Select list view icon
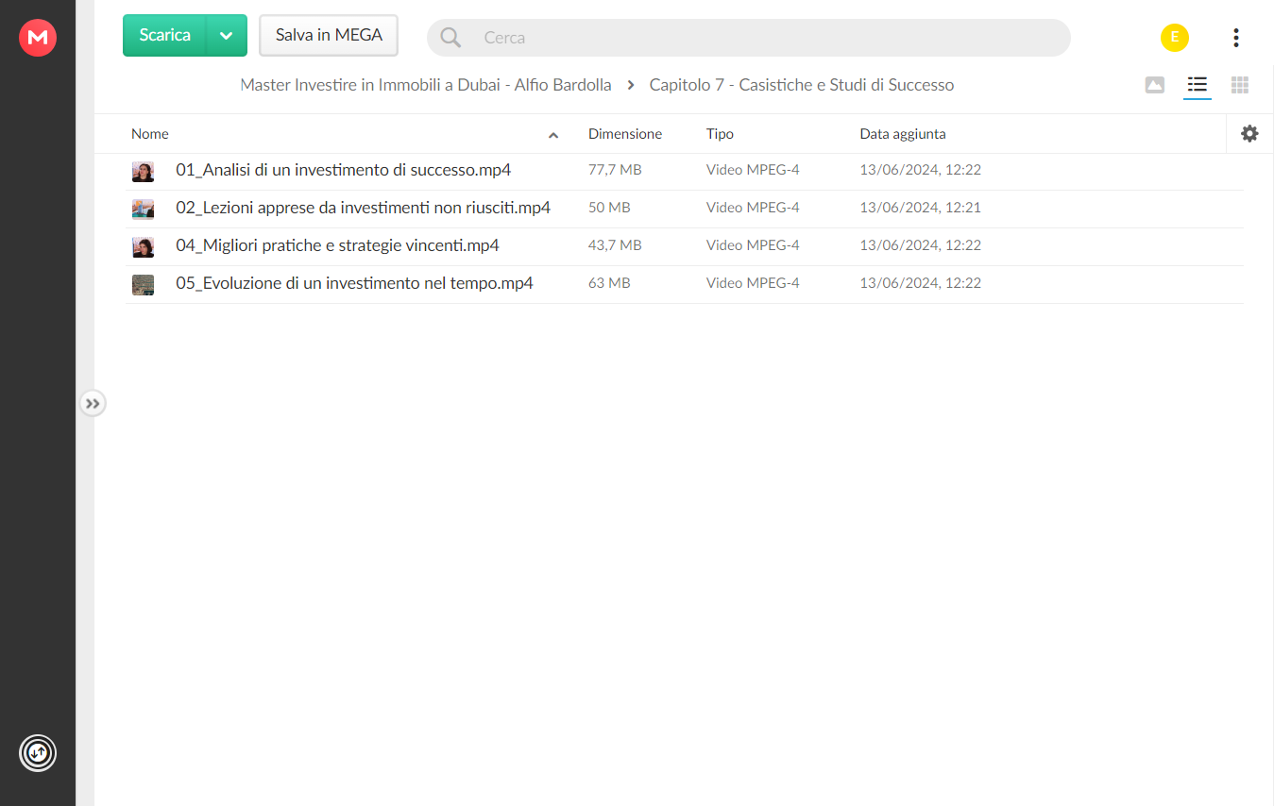Viewport: 1274px width, 806px height. click(x=1198, y=85)
